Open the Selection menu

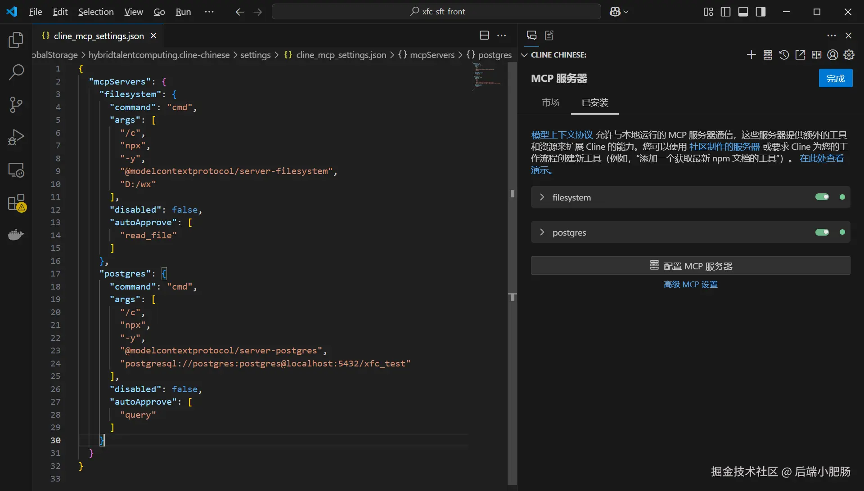(96, 12)
